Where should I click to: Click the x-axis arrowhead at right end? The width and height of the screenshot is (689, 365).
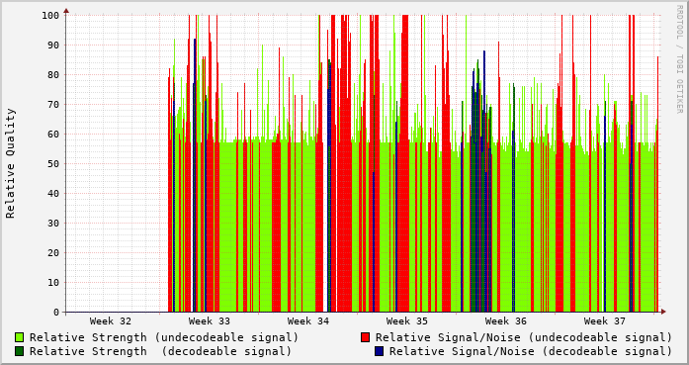663,312
